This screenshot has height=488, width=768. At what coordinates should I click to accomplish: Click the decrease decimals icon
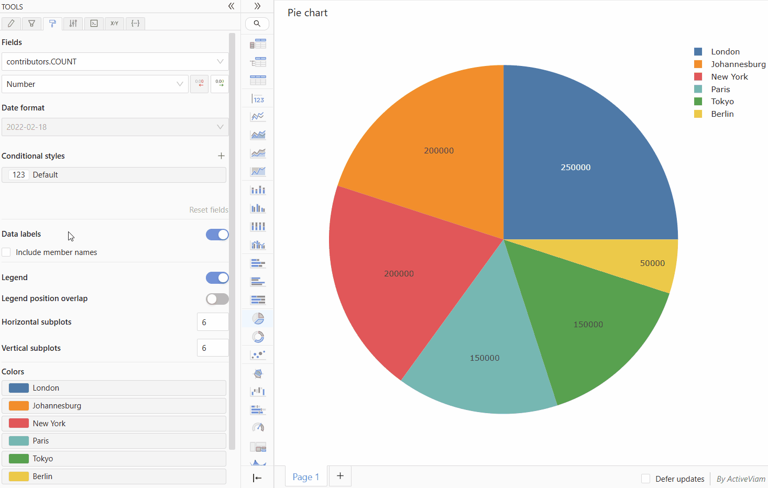pyautogui.click(x=200, y=84)
